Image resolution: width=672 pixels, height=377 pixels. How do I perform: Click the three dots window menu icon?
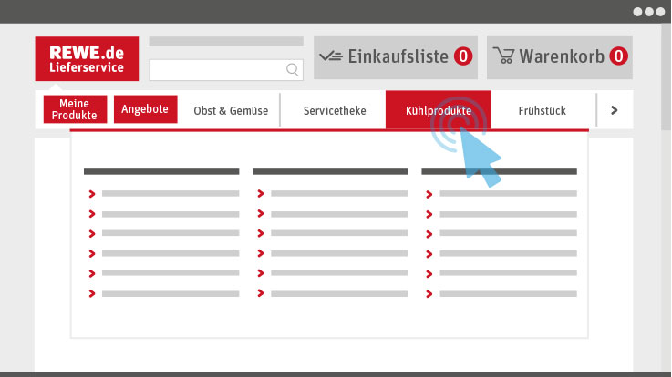click(649, 12)
